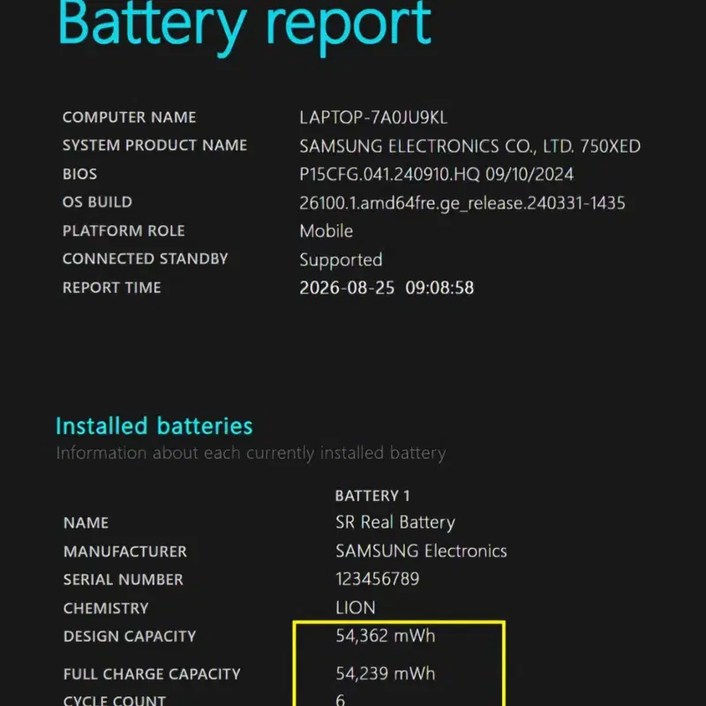Select the Samsung 750XED product name value
The image size is (706, 706).
tap(469, 146)
